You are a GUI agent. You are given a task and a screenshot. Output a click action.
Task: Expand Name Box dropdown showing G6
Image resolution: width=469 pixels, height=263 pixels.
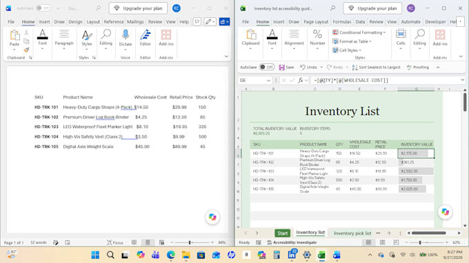pos(268,81)
